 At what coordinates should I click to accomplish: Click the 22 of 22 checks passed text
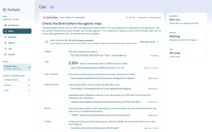click(81, 40)
